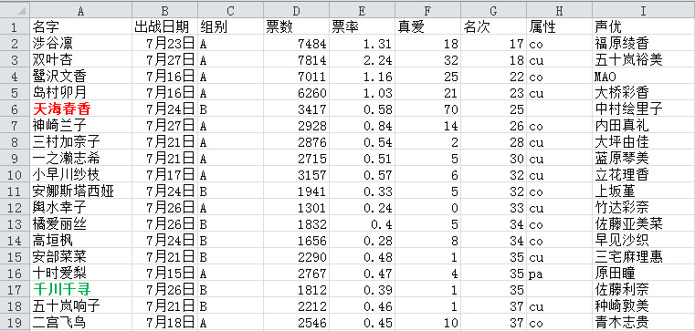695x331 pixels.
Task: Click the 真爱 value 70
Action: pyautogui.click(x=428, y=109)
